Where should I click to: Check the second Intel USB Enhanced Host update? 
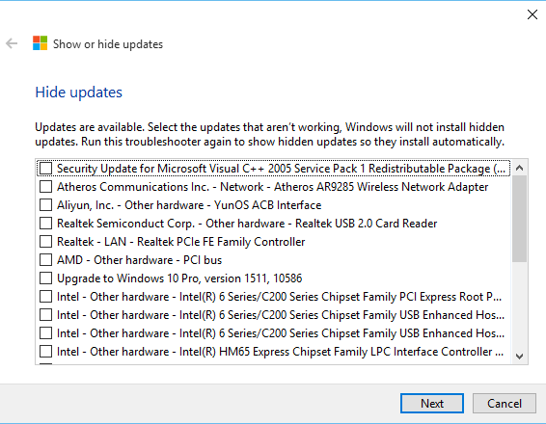(45, 333)
